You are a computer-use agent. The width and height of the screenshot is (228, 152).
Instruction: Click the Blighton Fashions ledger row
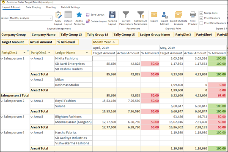(74, 117)
